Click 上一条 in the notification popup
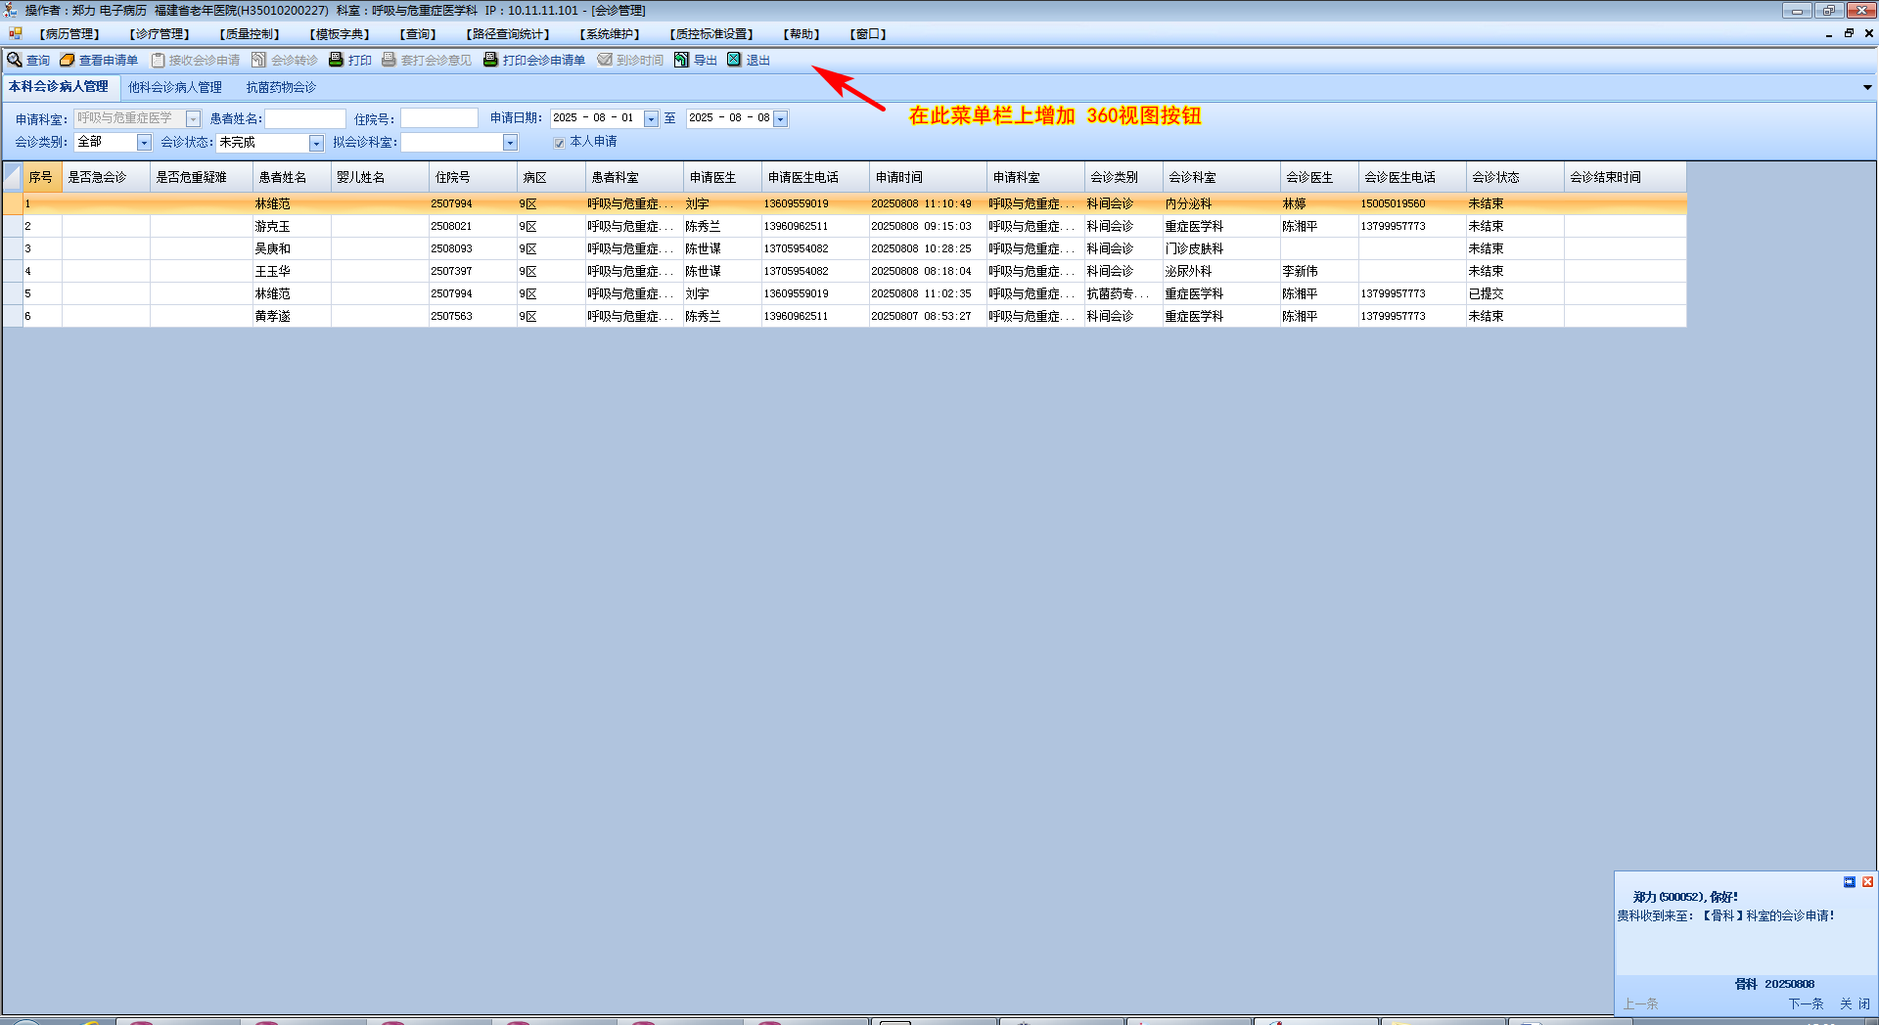1879x1025 pixels. (1640, 1003)
